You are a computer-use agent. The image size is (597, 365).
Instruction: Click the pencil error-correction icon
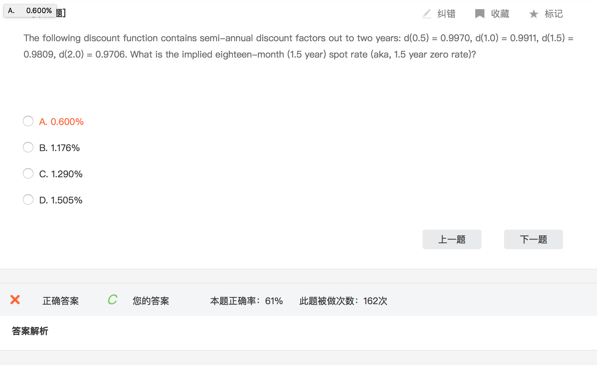pyautogui.click(x=426, y=14)
